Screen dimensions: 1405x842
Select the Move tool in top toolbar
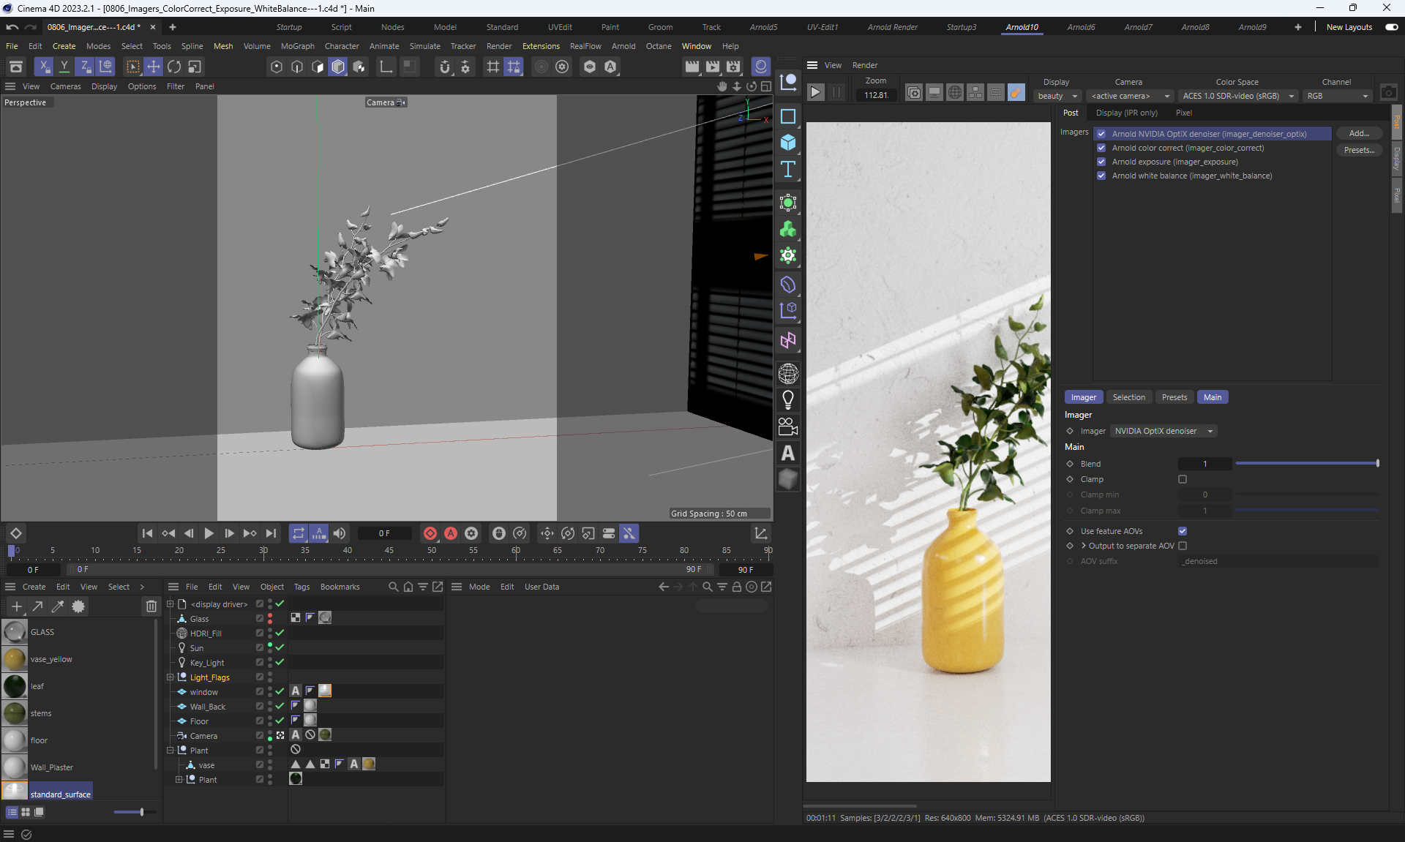click(x=153, y=67)
